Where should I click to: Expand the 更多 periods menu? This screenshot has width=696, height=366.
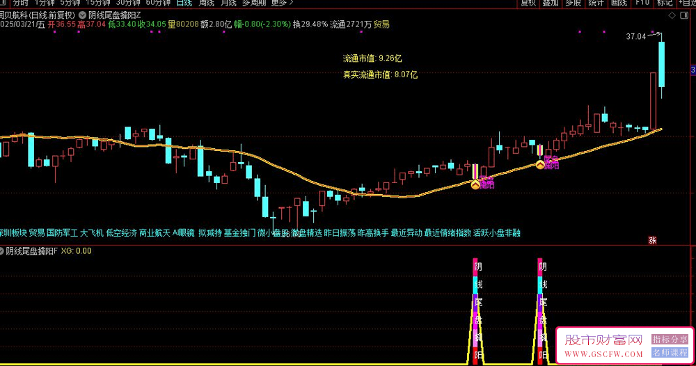[x=283, y=3]
